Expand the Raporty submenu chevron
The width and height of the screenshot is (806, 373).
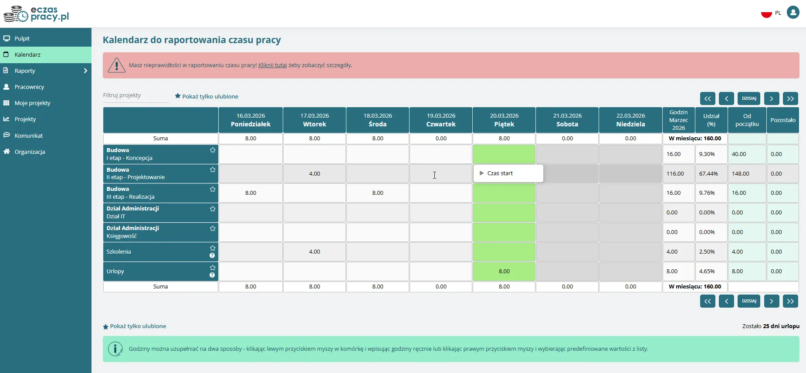(85, 71)
